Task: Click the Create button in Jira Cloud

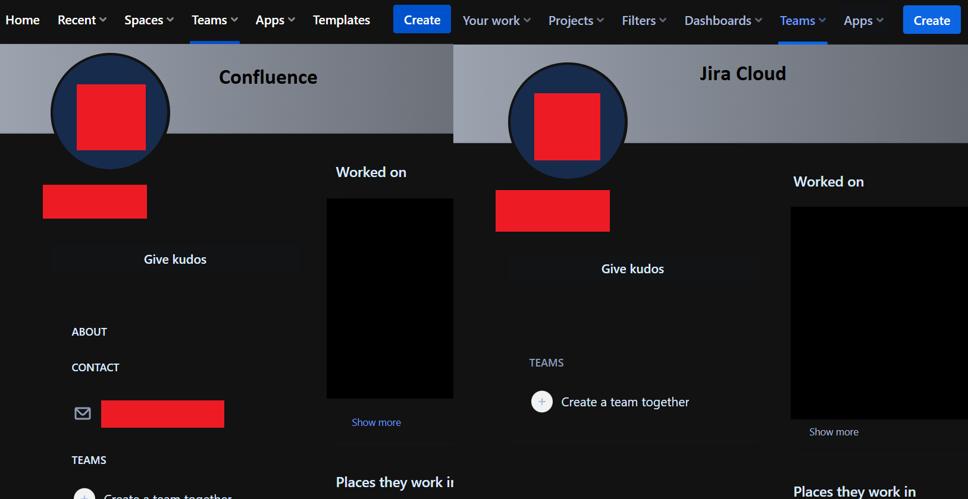Action: 932,20
